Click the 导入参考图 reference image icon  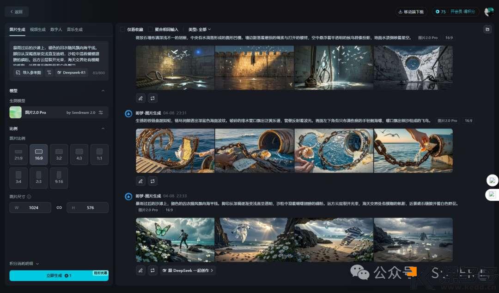[18, 72]
